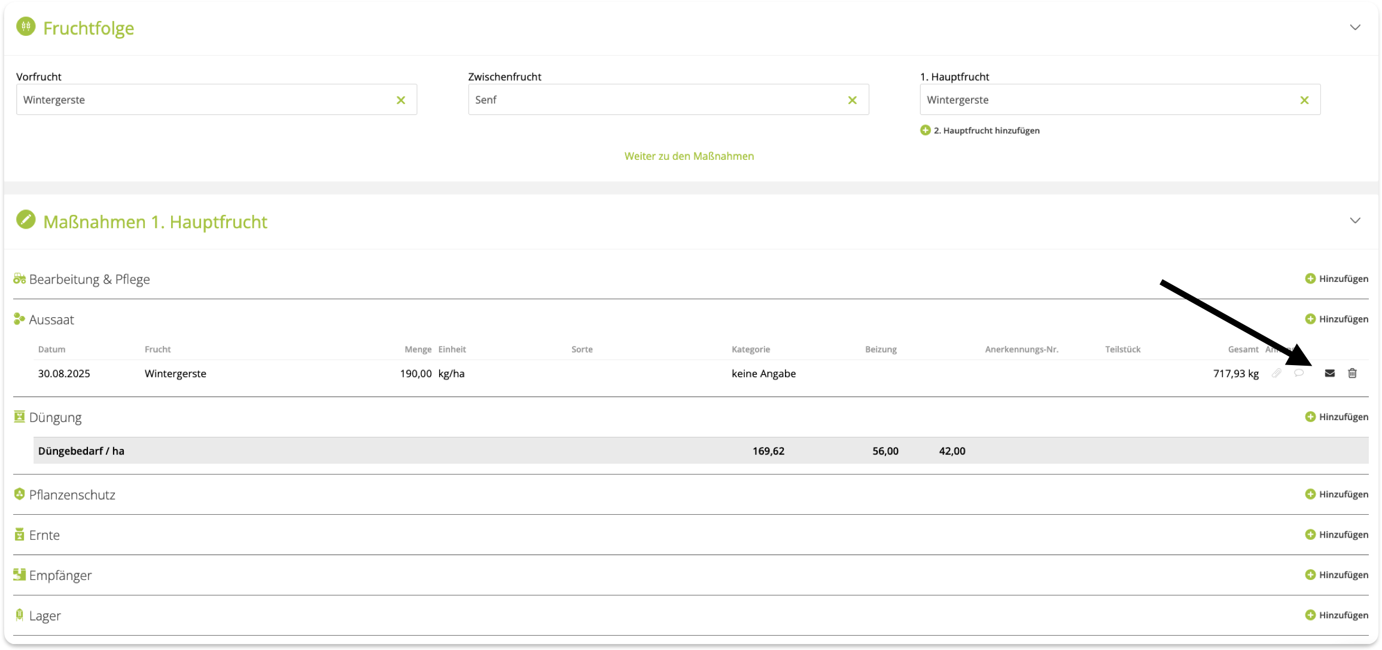The width and height of the screenshot is (1382, 650).
Task: Click the speech bubble comment icon
Action: [1299, 373]
